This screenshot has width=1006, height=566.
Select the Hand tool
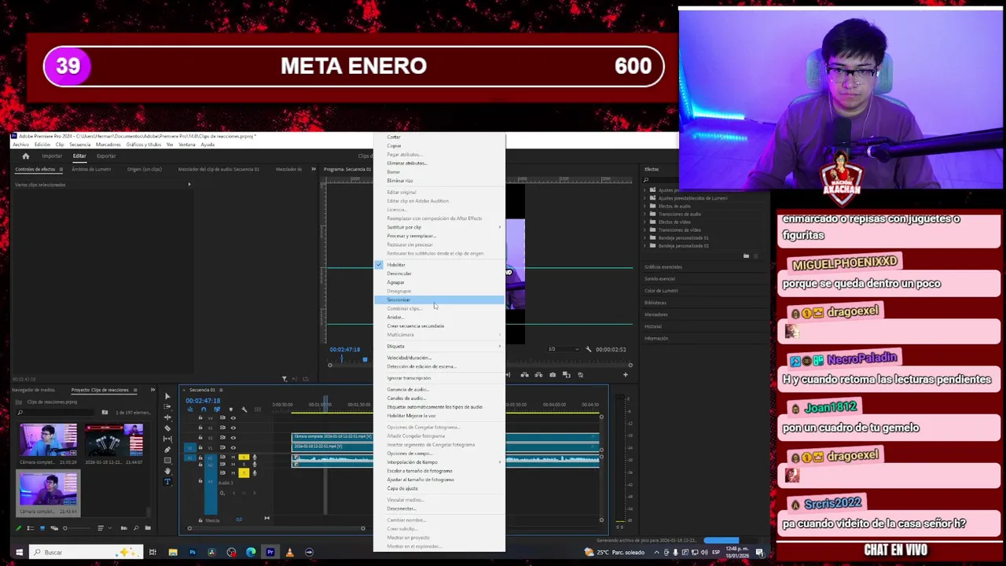tap(167, 471)
